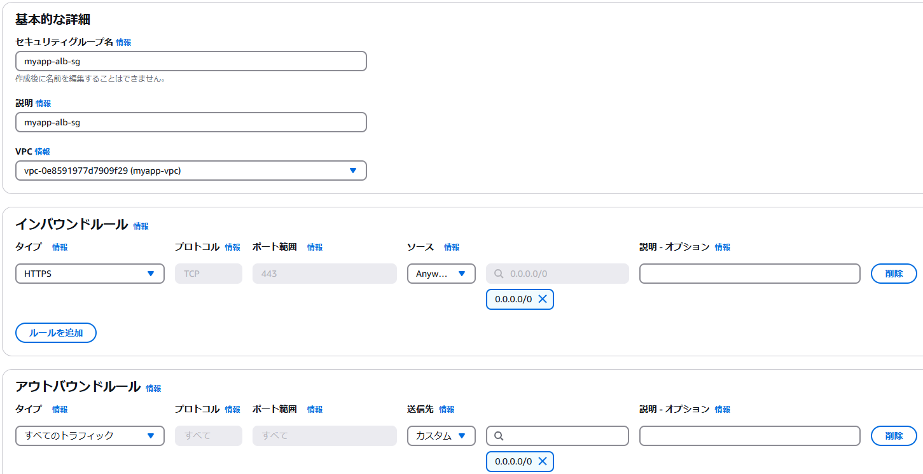Open info link next to 説明 in basic details
Image resolution: width=923 pixels, height=474 pixels.
tap(43, 103)
